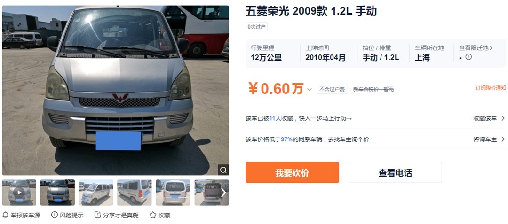Click the 我要砍价 orange button
508x224 pixels.
point(292,173)
